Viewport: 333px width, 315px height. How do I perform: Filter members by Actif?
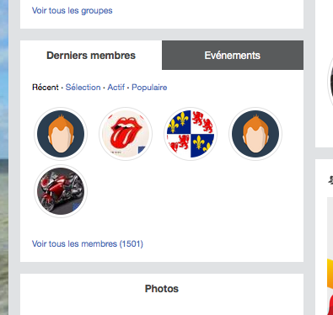[x=115, y=88]
